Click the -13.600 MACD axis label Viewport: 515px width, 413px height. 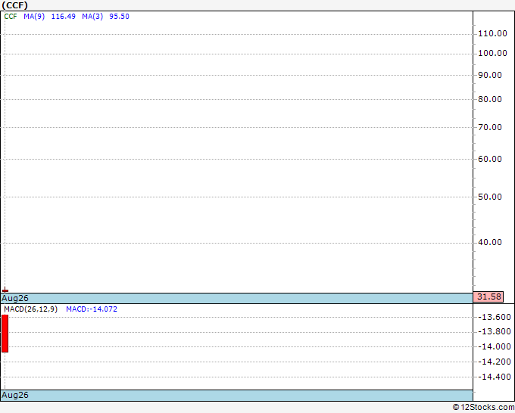pos(495,317)
